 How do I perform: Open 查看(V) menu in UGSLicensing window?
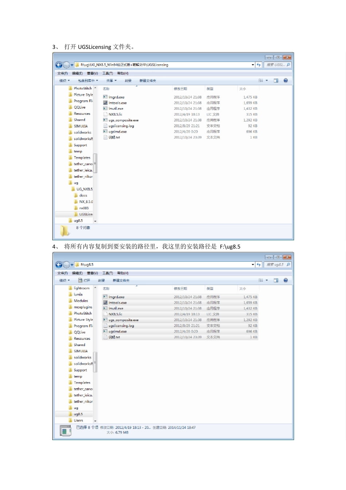(93, 74)
